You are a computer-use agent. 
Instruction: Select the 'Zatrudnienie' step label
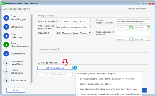point(17,27)
